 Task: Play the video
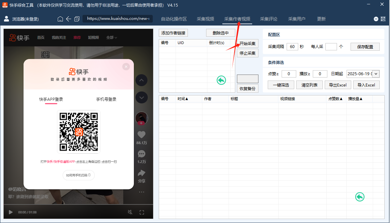11,212
